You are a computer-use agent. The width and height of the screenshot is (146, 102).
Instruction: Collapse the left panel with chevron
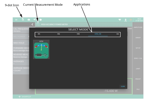(32, 24)
